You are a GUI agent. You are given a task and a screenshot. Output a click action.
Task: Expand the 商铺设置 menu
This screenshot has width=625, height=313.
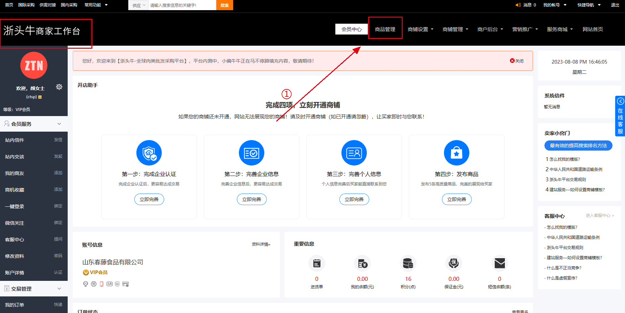tap(420, 29)
